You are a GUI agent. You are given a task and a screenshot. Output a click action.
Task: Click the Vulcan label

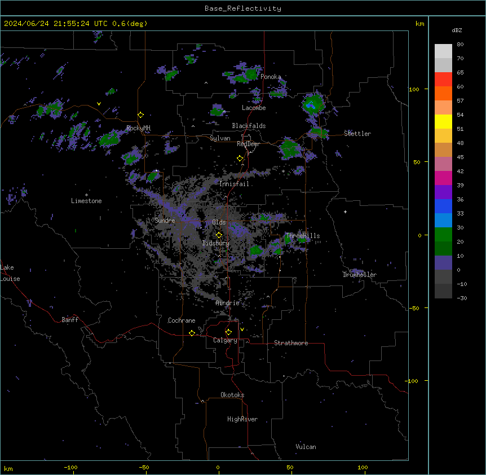click(x=306, y=447)
